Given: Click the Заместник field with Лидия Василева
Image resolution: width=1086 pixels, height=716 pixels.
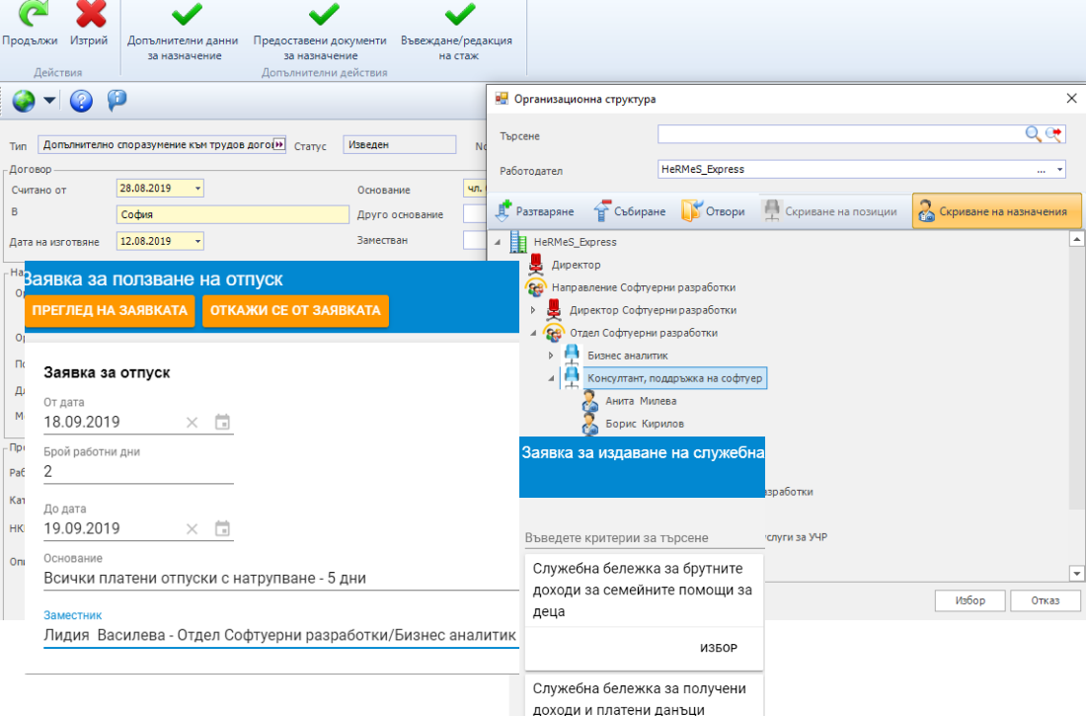Looking at the screenshot, I should click(x=281, y=635).
